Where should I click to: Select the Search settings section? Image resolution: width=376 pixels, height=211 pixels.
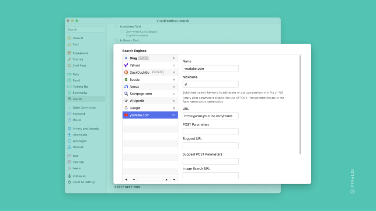86,99
